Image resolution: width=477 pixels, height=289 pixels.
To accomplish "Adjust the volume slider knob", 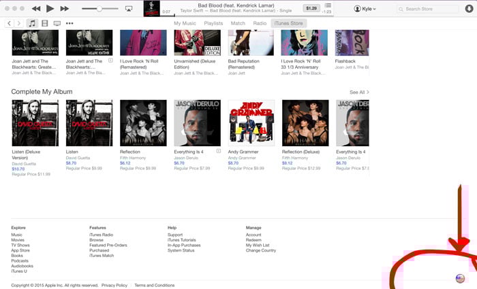I will tap(99, 9).
